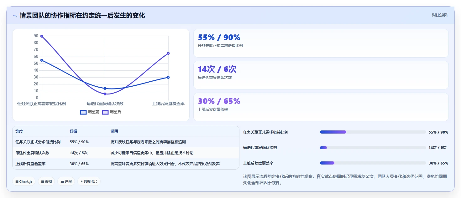The width and height of the screenshot is (461, 198).
Task: Click the 表格 tag
Action: [46, 181]
